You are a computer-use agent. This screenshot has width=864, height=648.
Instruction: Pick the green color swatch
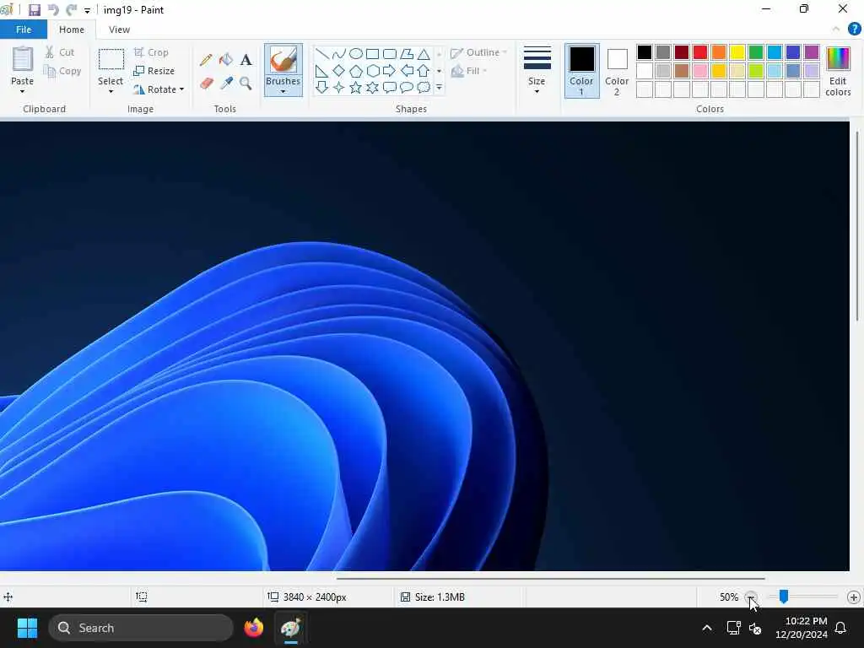pyautogui.click(x=756, y=52)
